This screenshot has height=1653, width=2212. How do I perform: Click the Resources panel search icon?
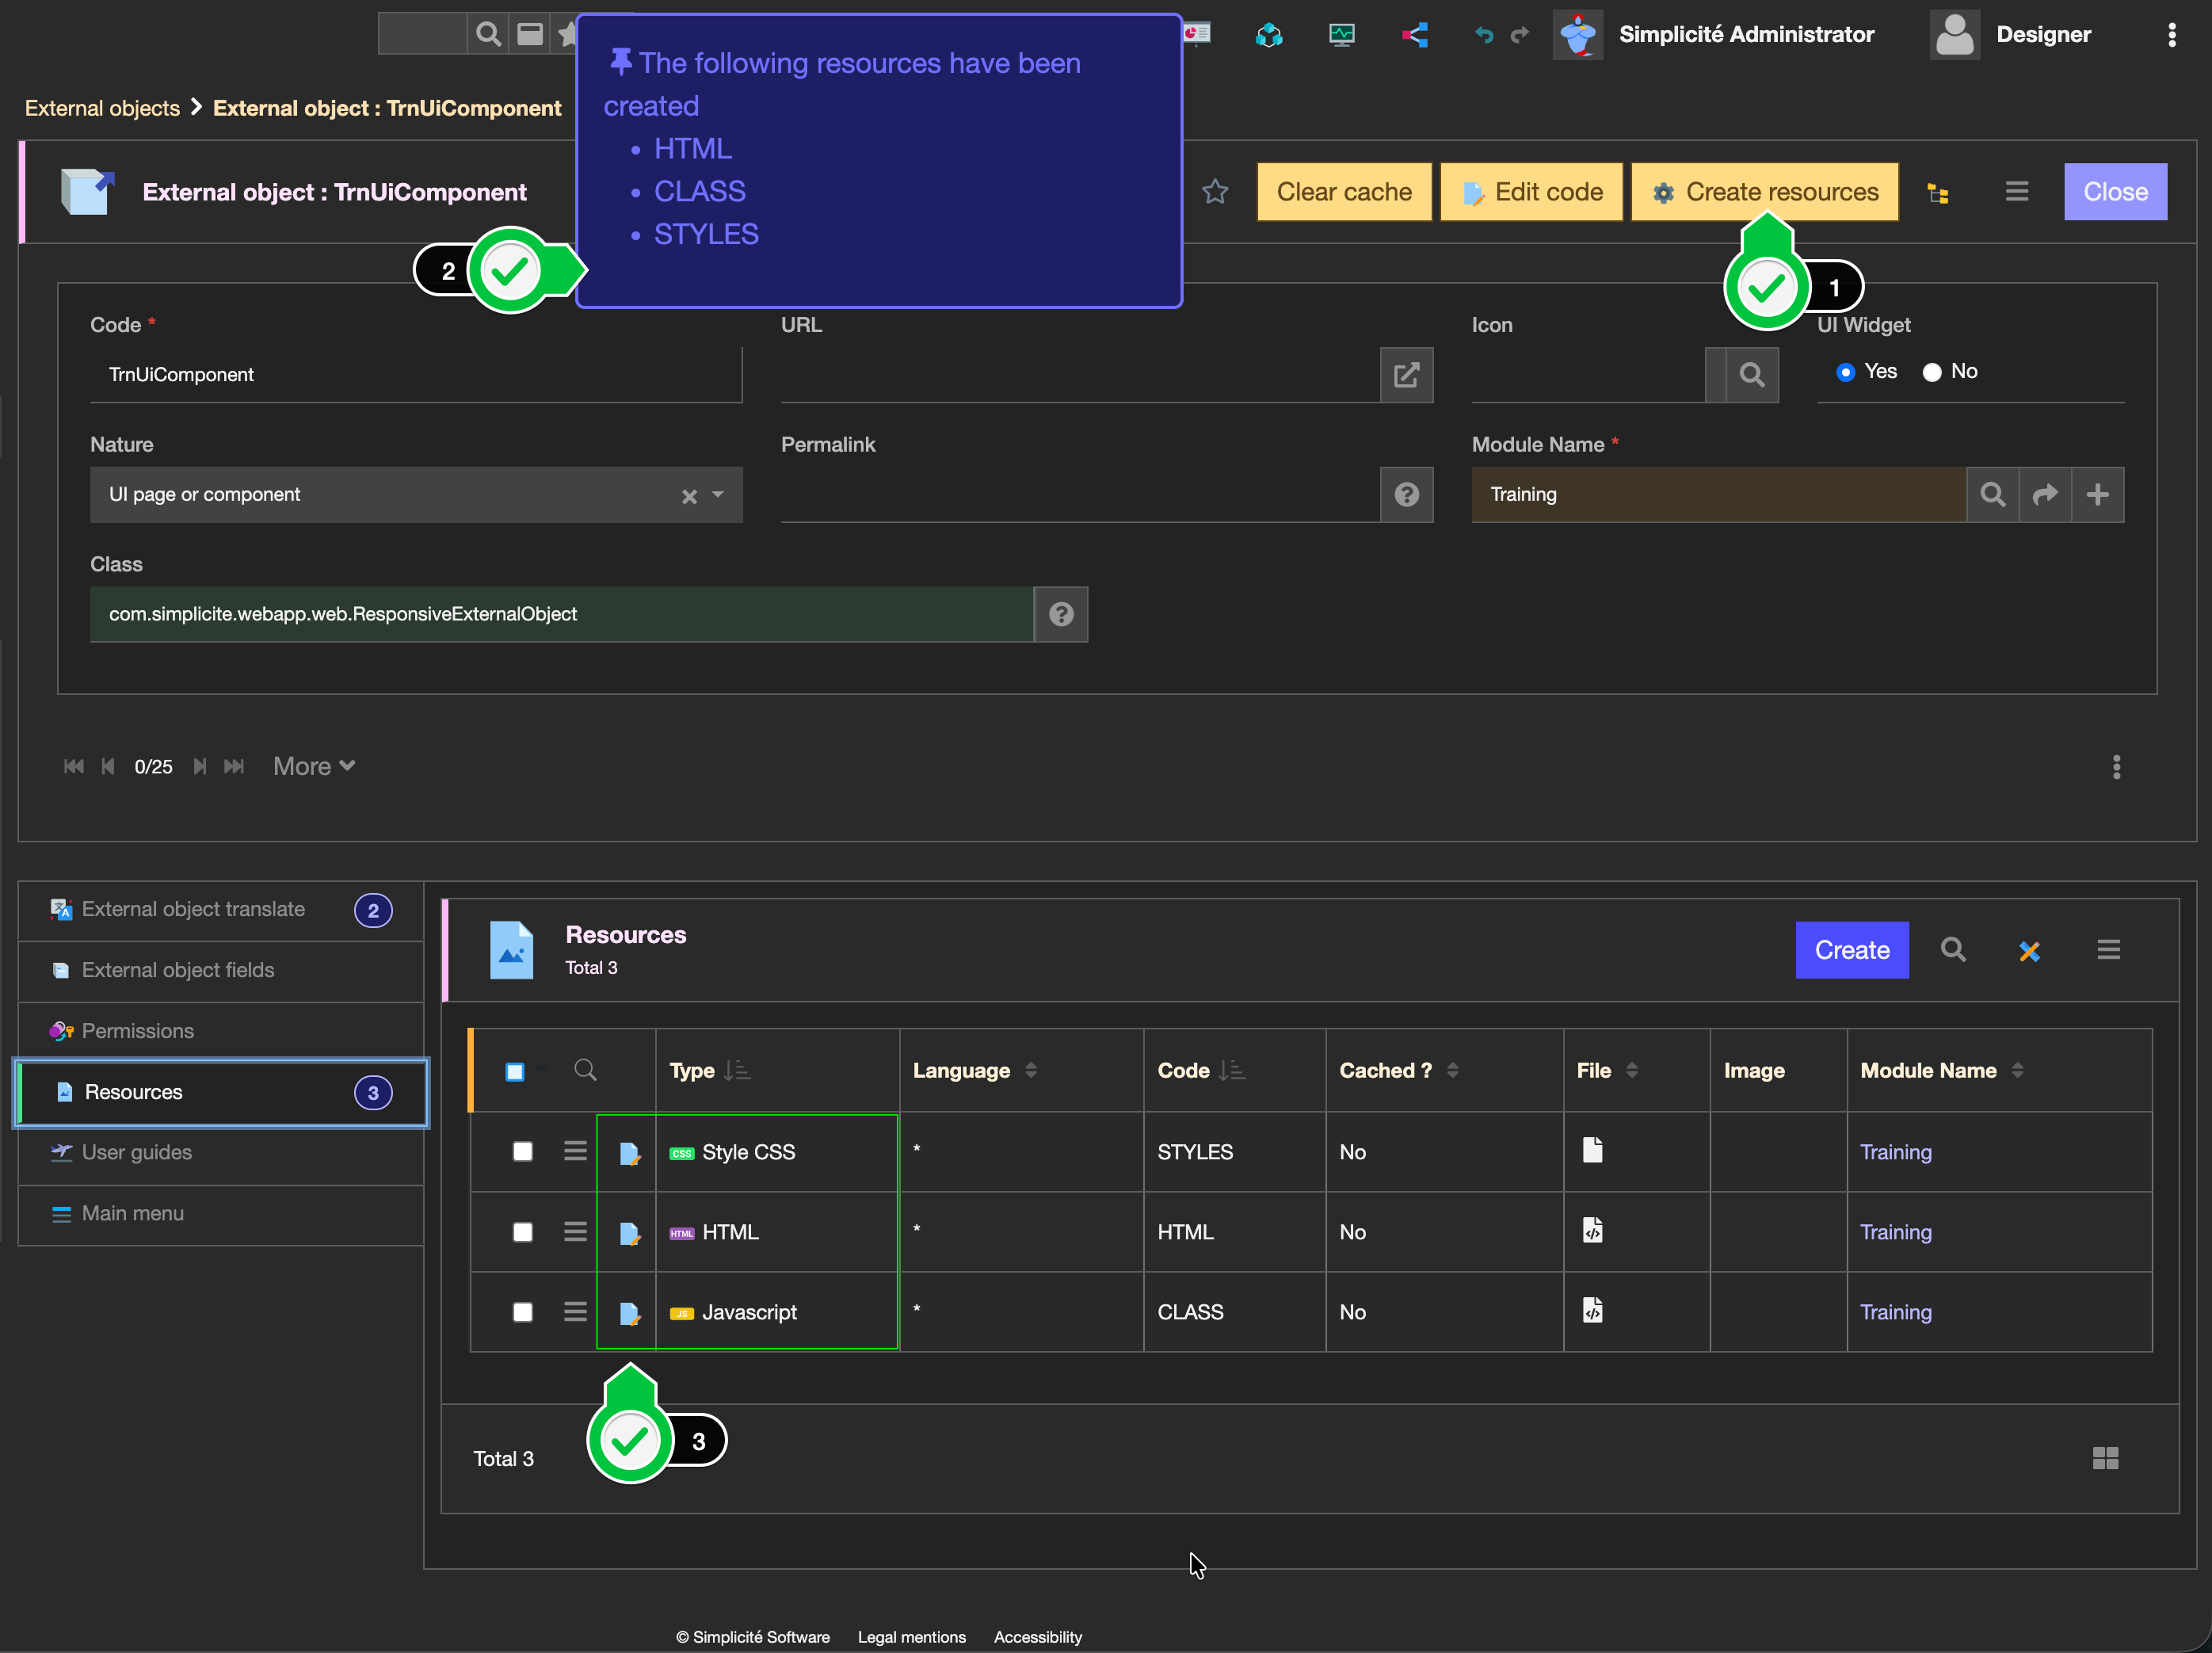point(1953,950)
